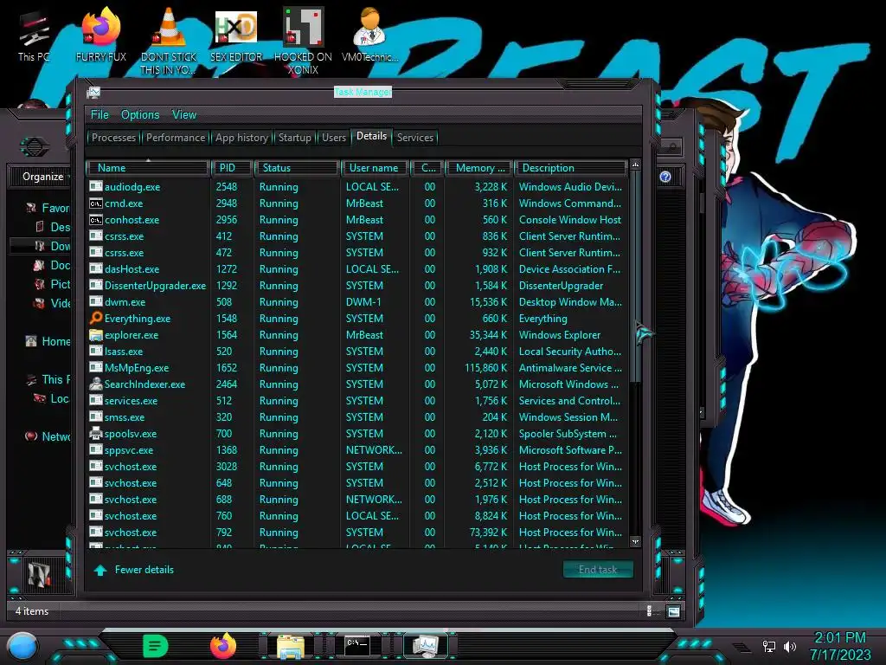Select the Everything.exe magnifier icon
This screenshot has width=886, height=665.
pyautogui.click(x=96, y=319)
